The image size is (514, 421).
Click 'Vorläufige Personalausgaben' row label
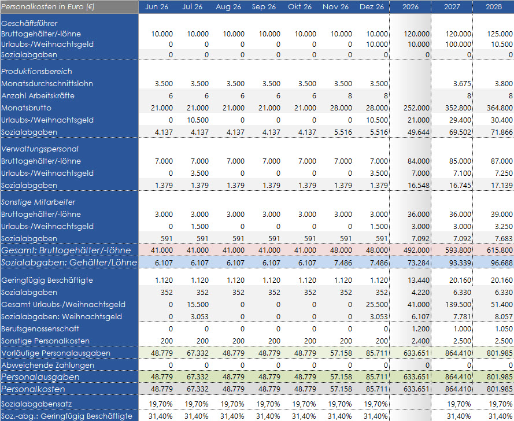coord(56,353)
